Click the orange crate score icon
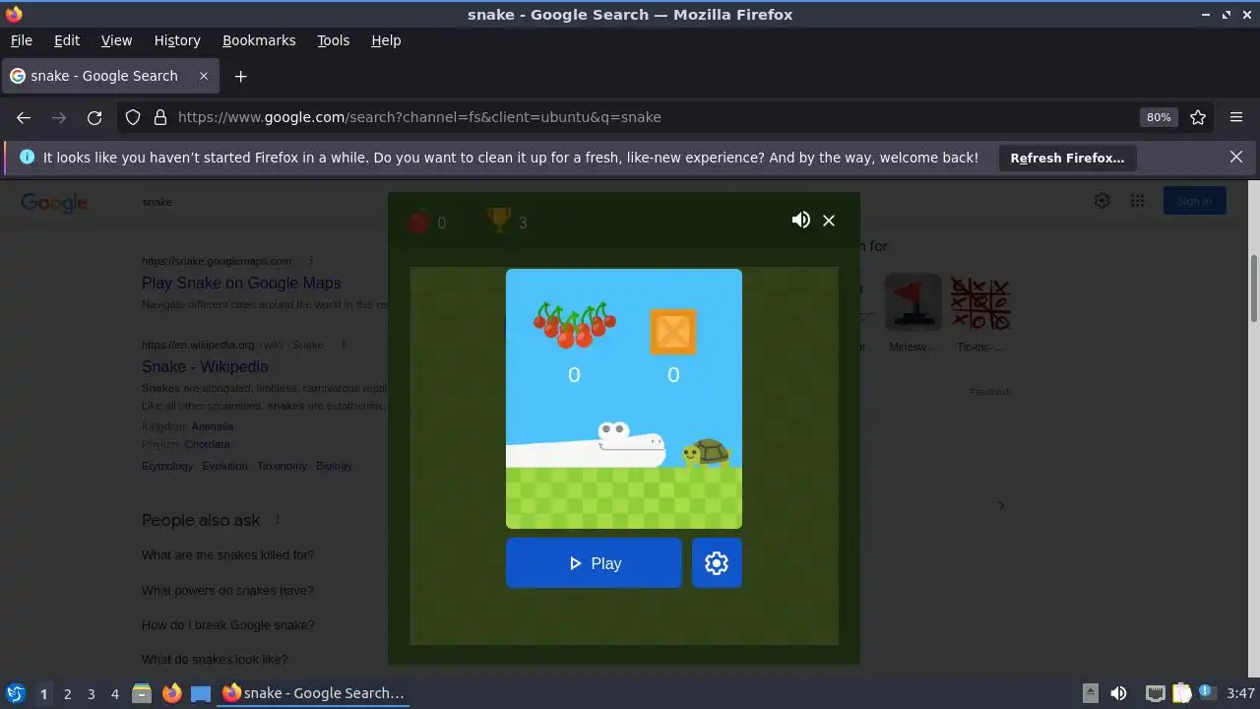The width and height of the screenshot is (1260, 709). 673,332
